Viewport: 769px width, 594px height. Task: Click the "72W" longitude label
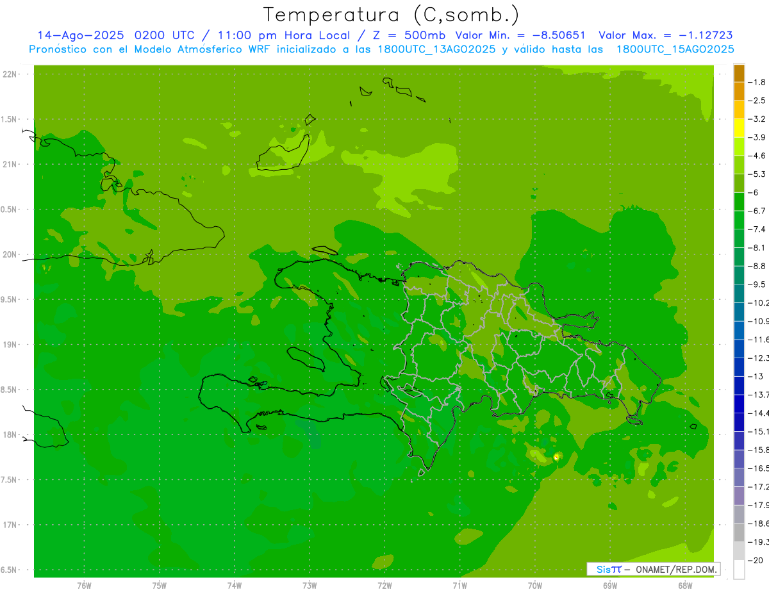[384, 586]
